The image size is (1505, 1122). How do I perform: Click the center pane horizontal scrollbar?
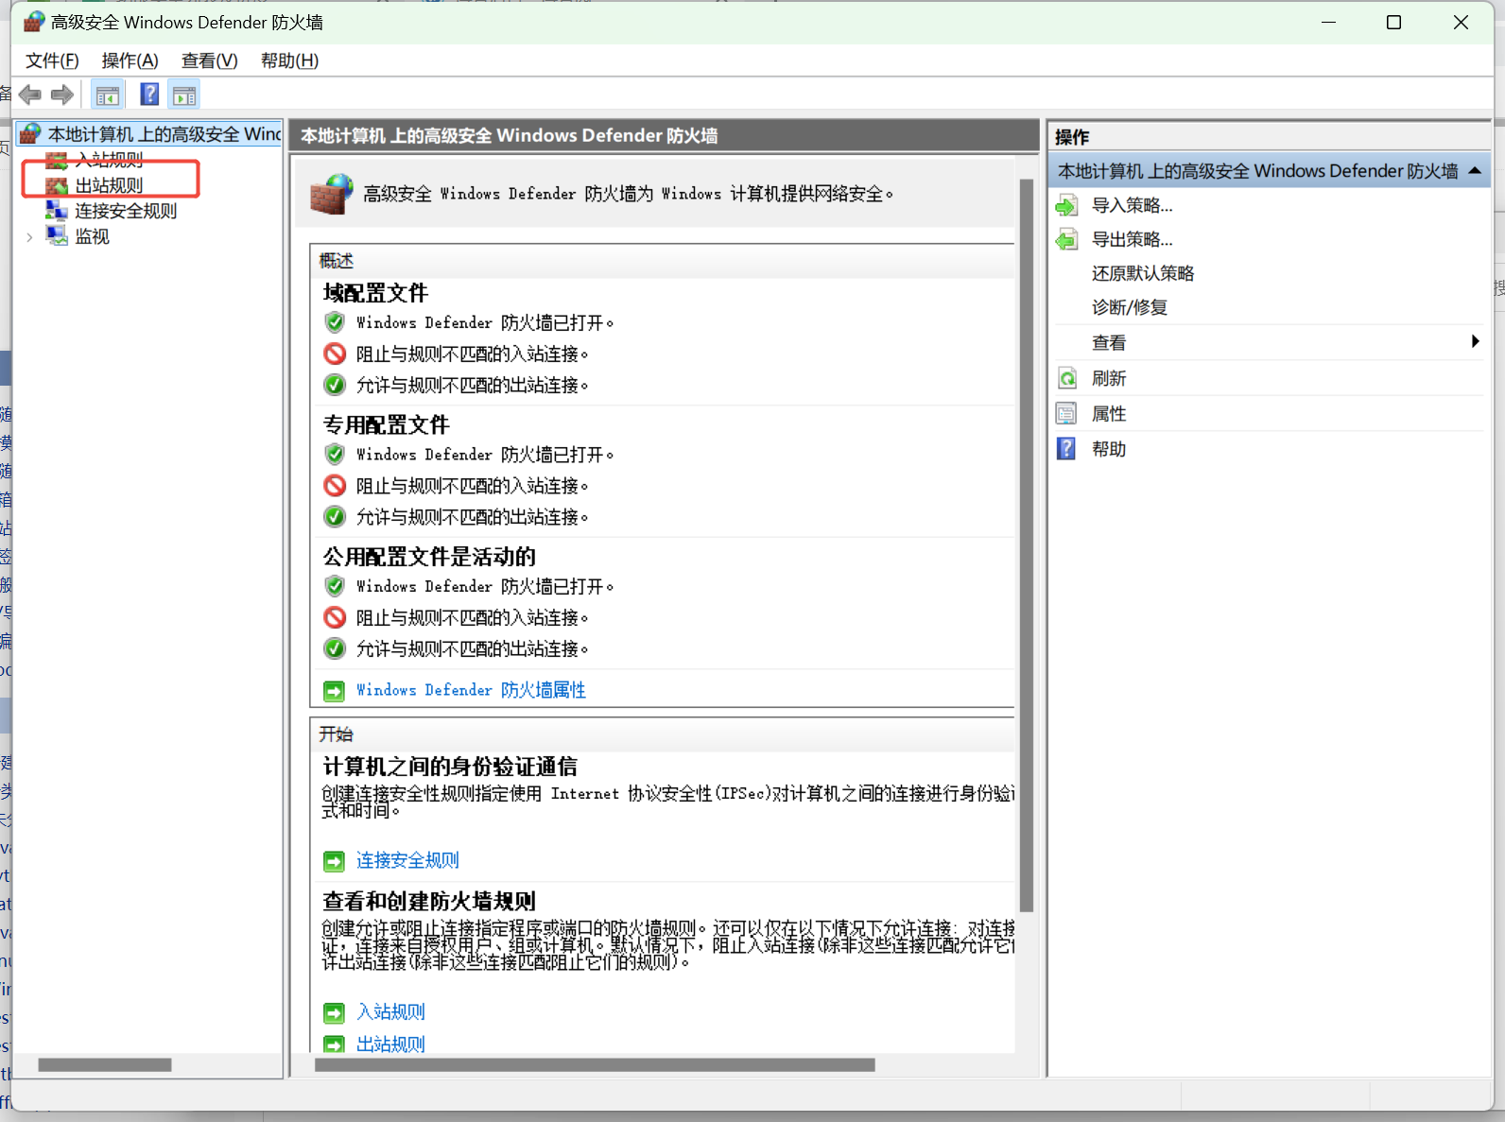[595, 1064]
